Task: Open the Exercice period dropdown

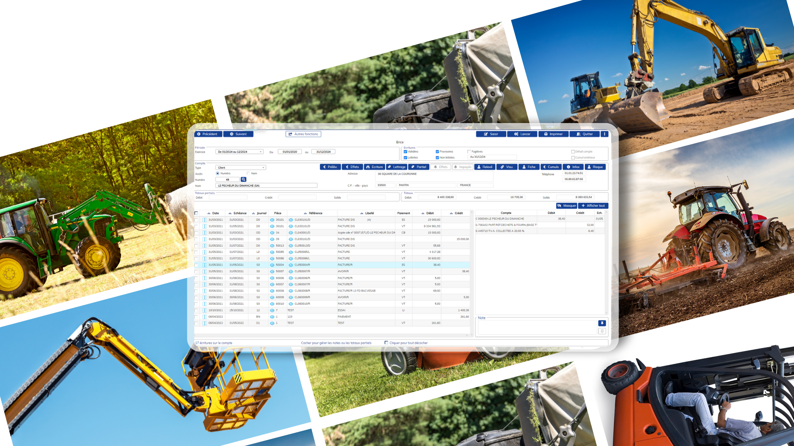Action: click(x=239, y=152)
